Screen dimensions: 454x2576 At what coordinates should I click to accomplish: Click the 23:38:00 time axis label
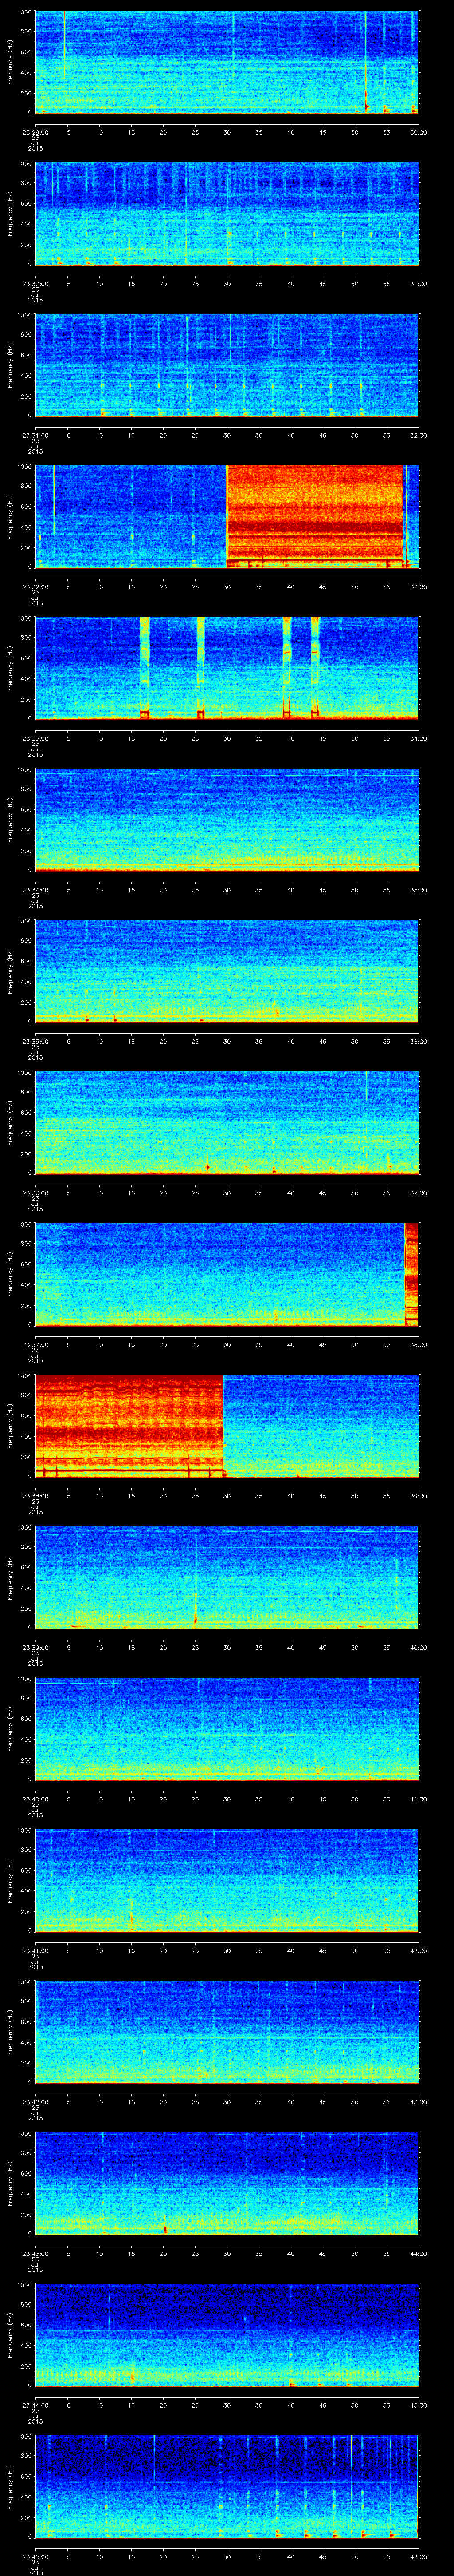coord(35,1495)
